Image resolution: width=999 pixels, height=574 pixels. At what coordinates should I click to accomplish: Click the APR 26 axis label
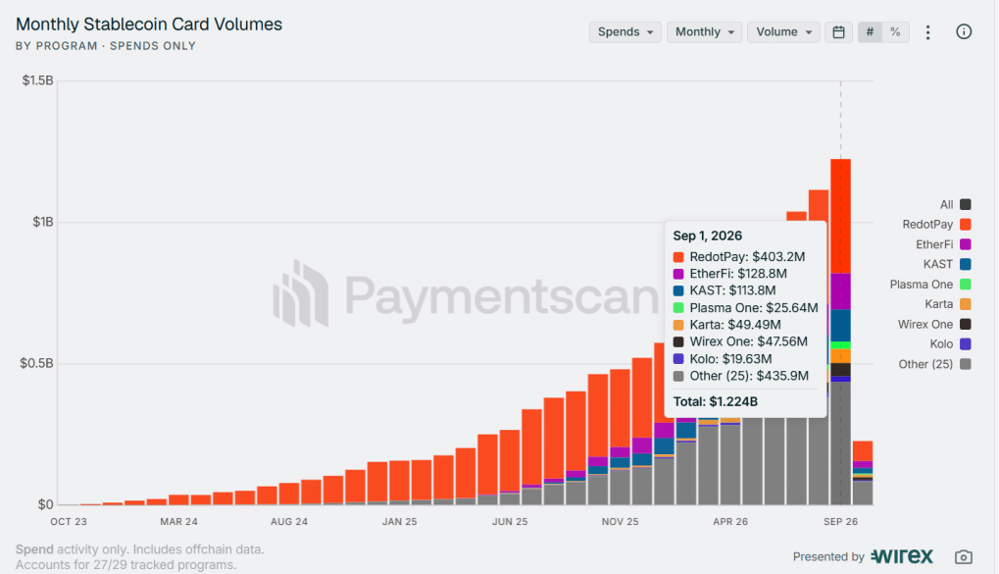730,522
